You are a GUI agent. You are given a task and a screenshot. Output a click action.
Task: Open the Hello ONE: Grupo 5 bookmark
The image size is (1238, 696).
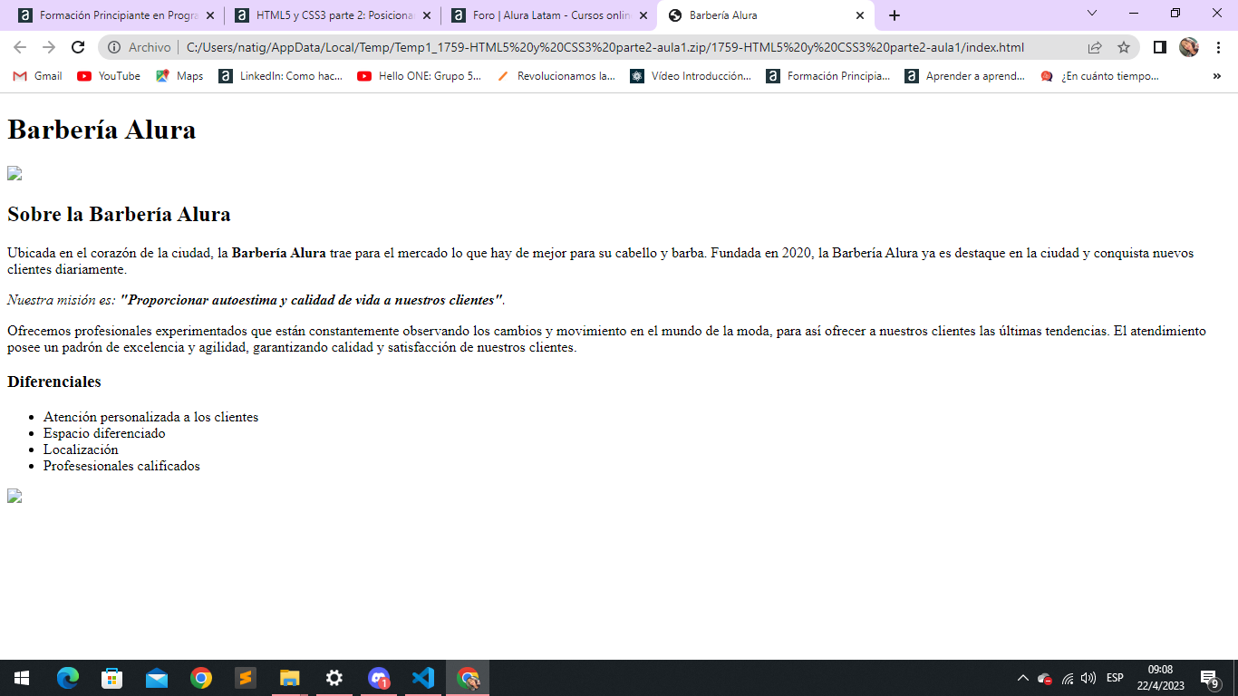coord(420,76)
